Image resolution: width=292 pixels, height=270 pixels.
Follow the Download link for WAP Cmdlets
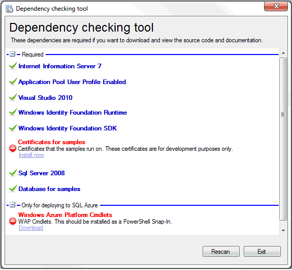pos(31,228)
